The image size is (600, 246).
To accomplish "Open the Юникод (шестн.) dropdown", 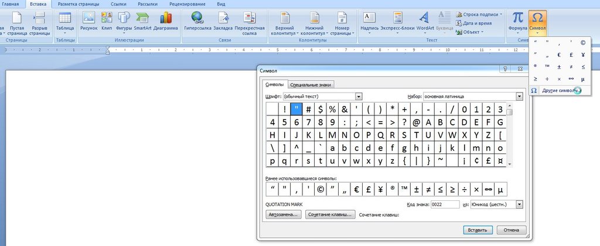I will pyautogui.click(x=519, y=204).
